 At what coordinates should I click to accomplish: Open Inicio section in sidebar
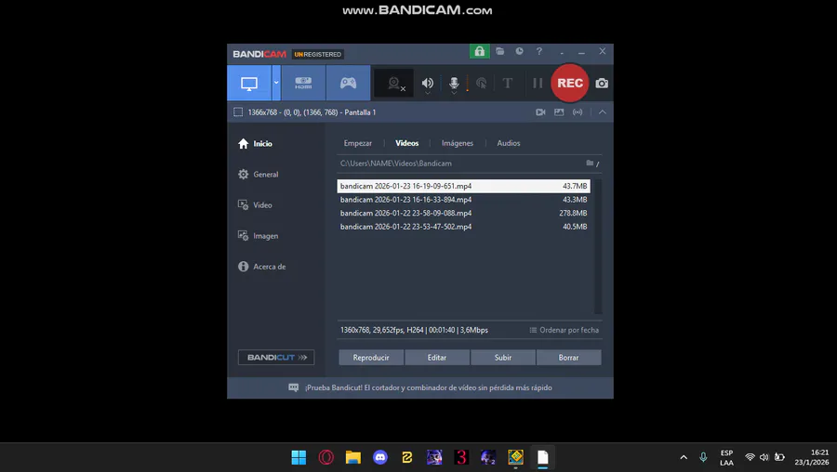coord(255,143)
